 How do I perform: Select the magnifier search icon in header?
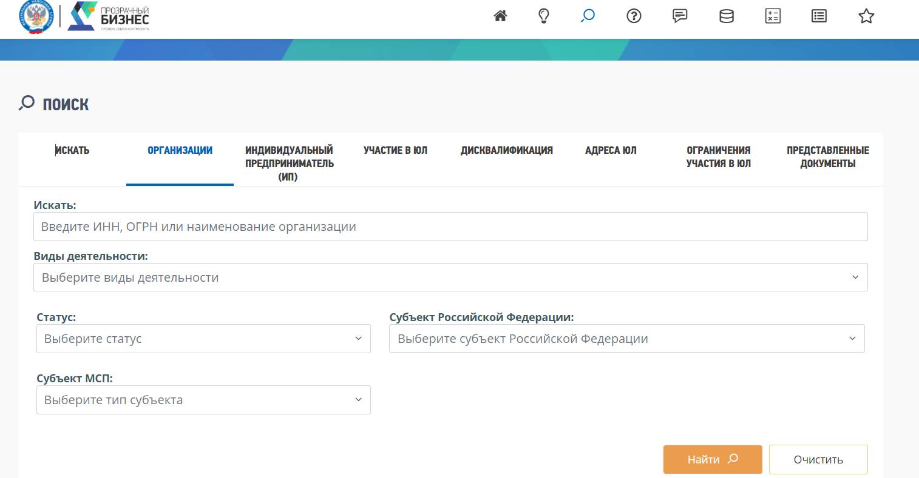[588, 16]
